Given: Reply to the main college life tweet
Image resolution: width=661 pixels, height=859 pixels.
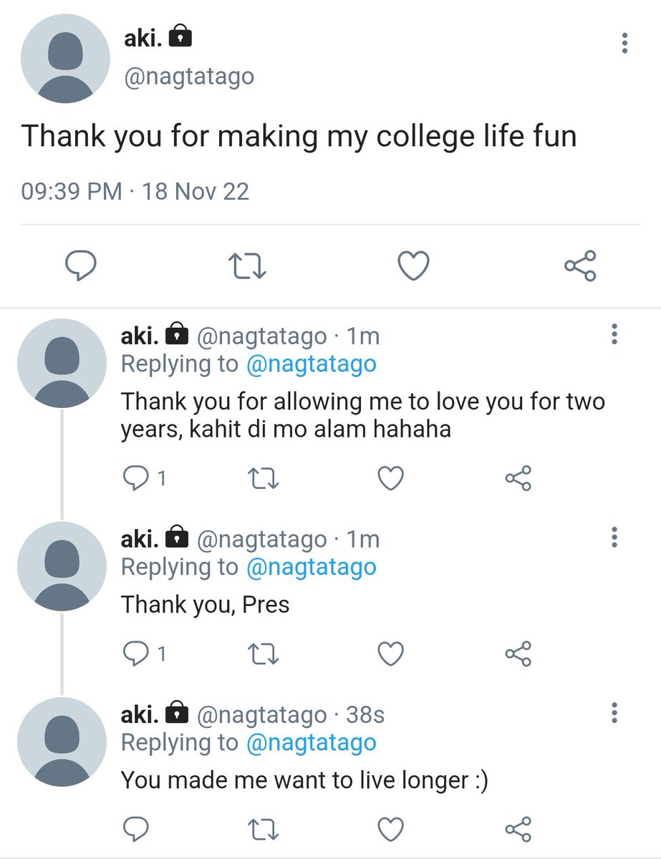Looking at the screenshot, I should (x=81, y=266).
